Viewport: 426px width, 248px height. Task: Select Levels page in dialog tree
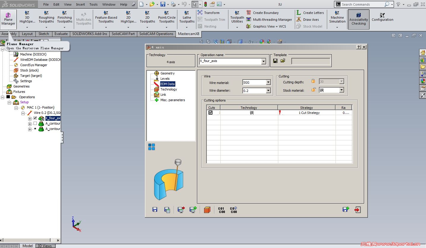[x=165, y=79]
